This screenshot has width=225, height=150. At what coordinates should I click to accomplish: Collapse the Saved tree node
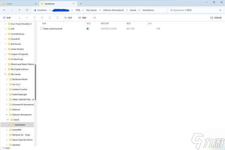(x=8, y=120)
